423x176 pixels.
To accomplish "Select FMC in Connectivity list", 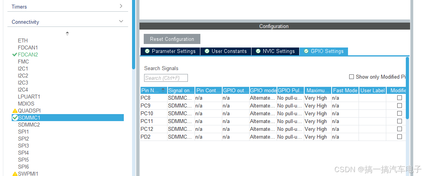I will point(23,62).
